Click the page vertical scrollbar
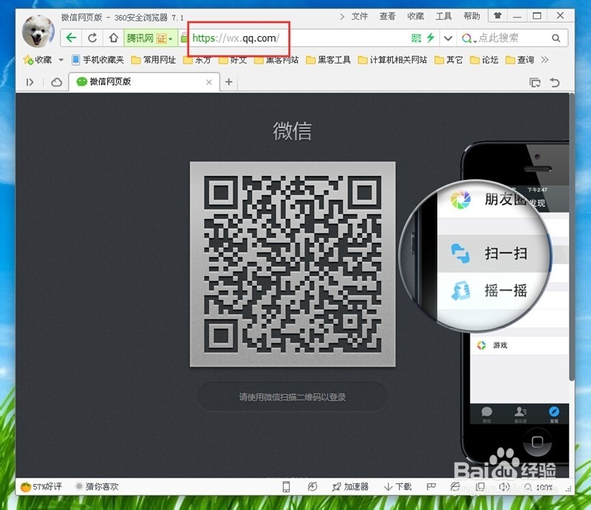Image resolution: width=591 pixels, height=510 pixels. coord(572,238)
